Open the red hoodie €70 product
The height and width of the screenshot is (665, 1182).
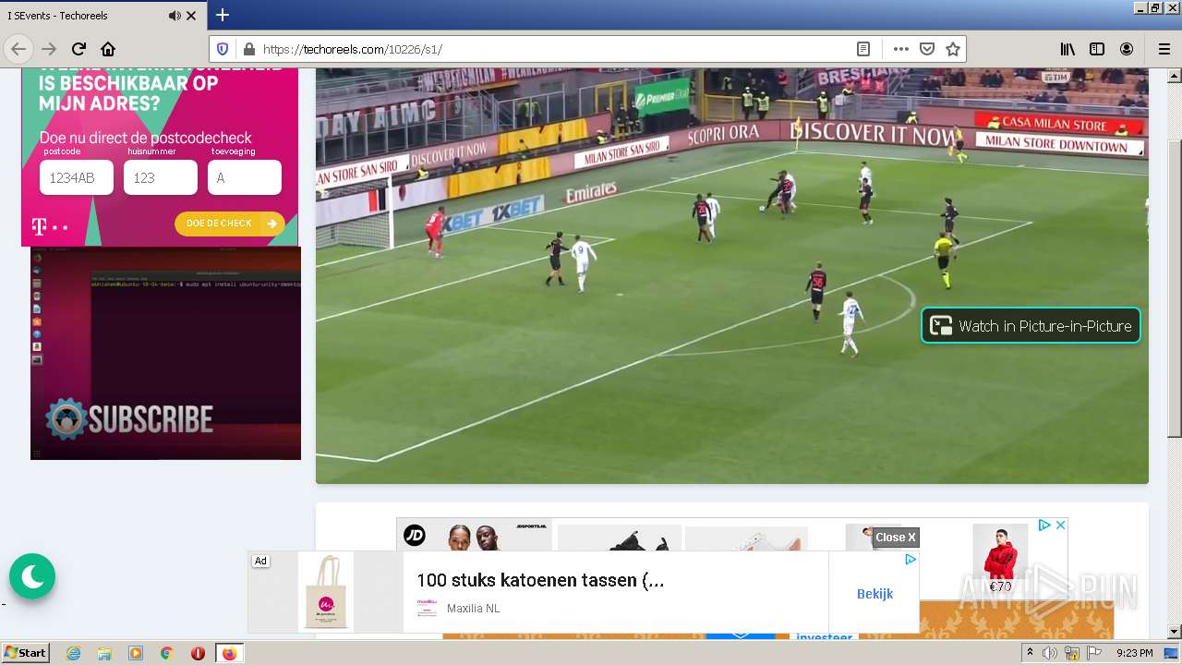click(x=1000, y=560)
